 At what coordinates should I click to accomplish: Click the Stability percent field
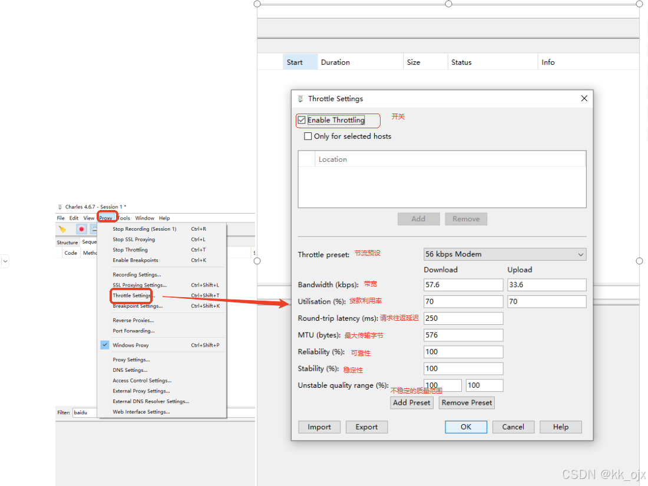(x=463, y=369)
